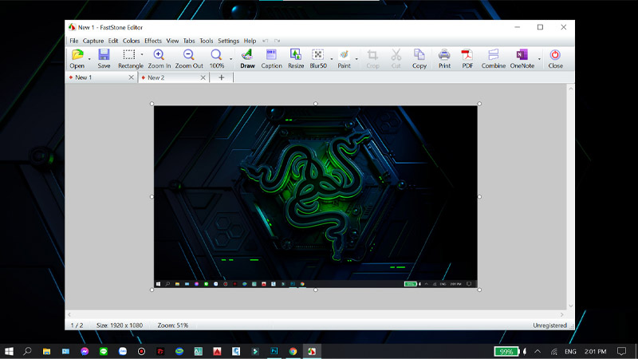Click the vertical scrollbar down arrow
The image size is (638, 359).
point(569,305)
